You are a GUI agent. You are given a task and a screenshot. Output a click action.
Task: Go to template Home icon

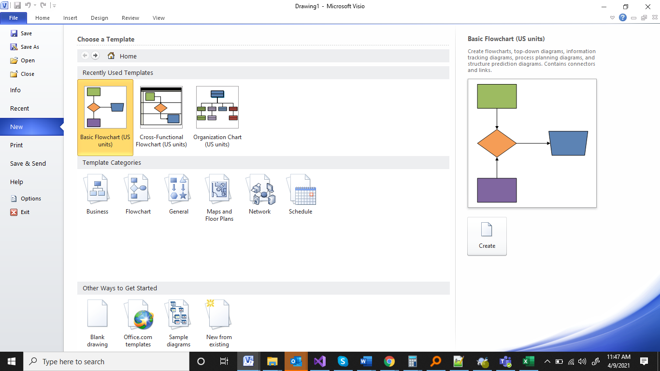coord(111,56)
